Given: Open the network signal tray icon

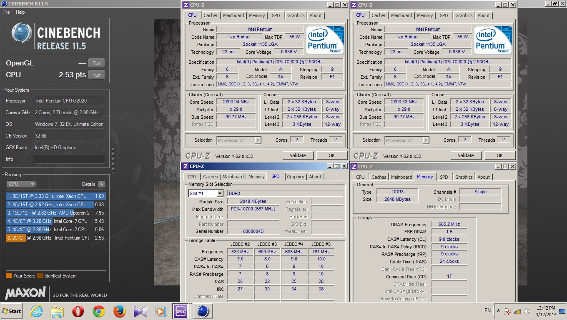Looking at the screenshot, I should pos(517,311).
